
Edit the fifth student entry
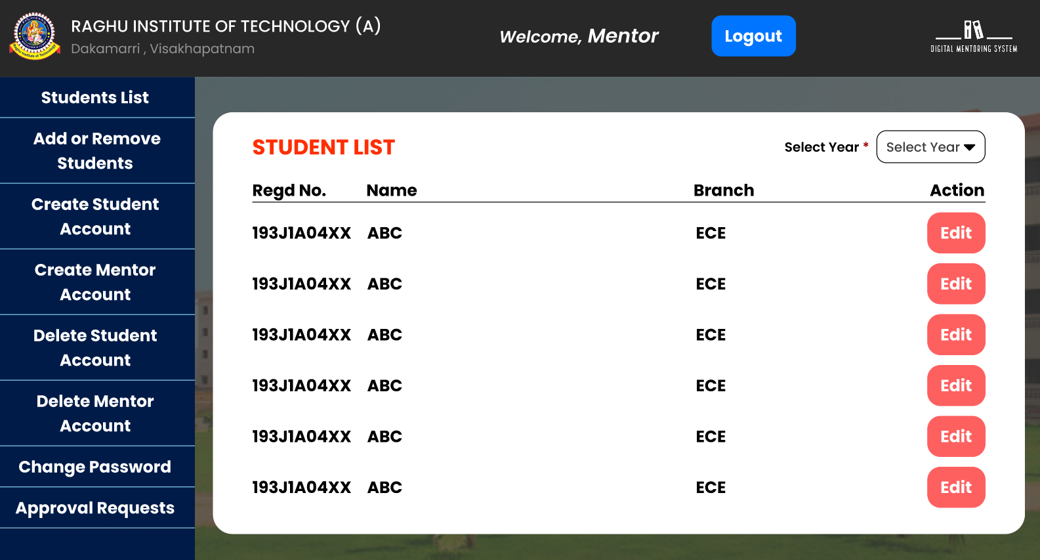pyautogui.click(x=955, y=437)
